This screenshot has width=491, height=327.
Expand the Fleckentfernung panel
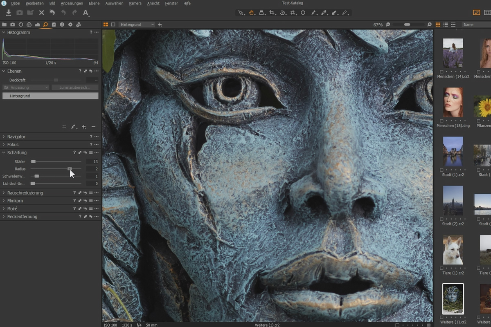tap(4, 217)
